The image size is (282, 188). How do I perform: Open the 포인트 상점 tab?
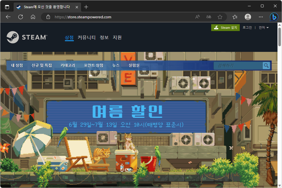tap(94, 65)
